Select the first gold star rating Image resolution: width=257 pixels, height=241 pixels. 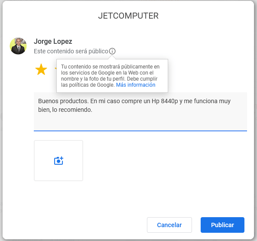coord(41,69)
